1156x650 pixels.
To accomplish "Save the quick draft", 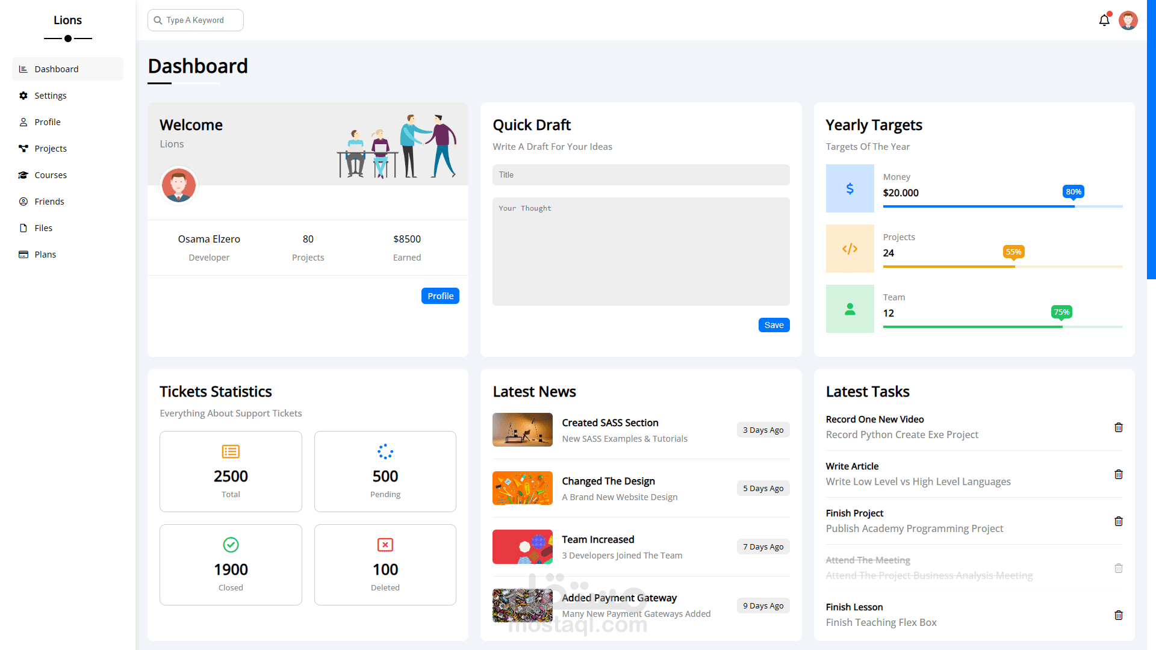I will (x=774, y=325).
